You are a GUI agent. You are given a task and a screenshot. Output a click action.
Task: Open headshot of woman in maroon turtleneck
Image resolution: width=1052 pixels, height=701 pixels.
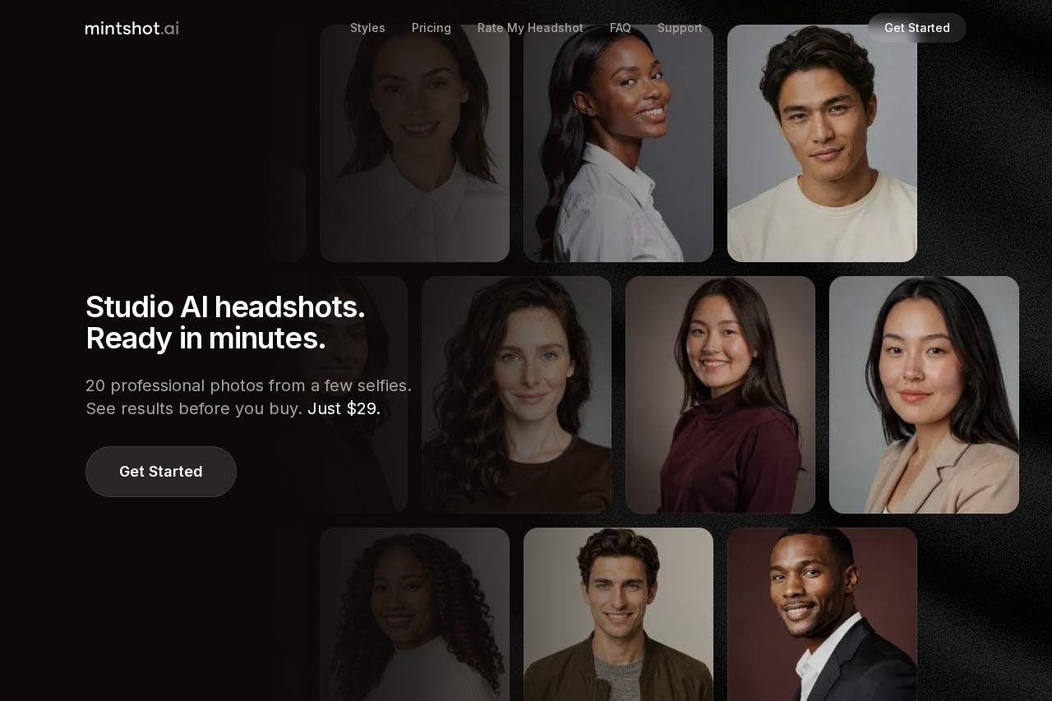(x=720, y=394)
